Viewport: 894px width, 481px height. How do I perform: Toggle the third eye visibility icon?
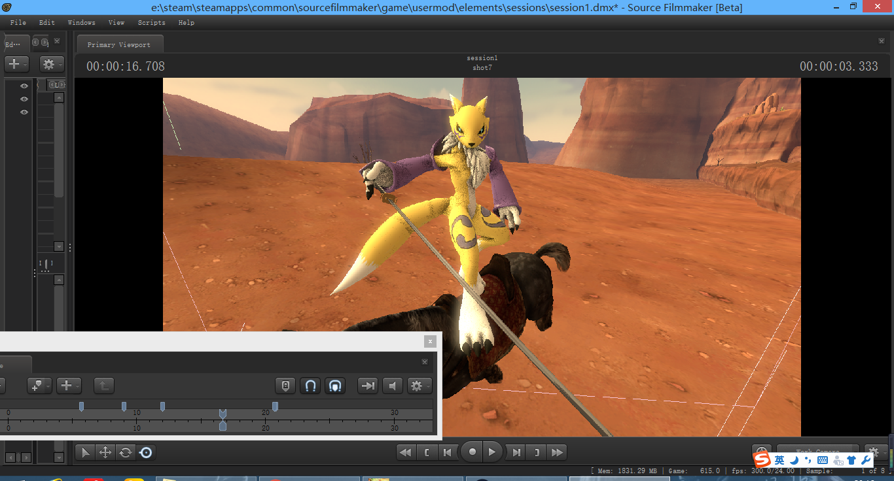pyautogui.click(x=24, y=112)
